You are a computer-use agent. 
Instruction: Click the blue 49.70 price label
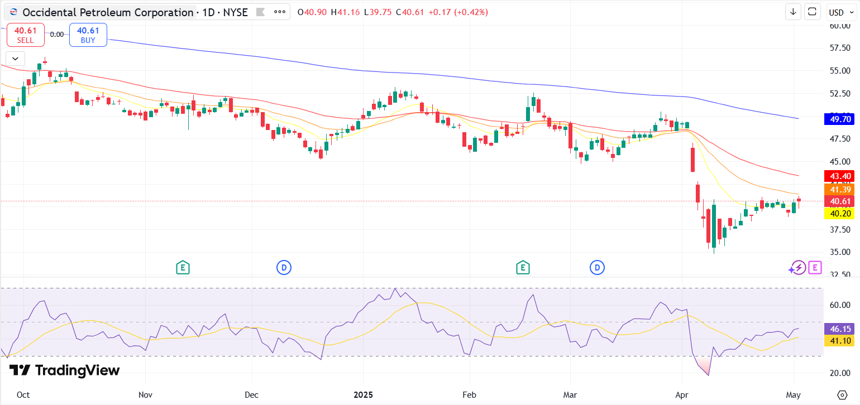(840, 119)
